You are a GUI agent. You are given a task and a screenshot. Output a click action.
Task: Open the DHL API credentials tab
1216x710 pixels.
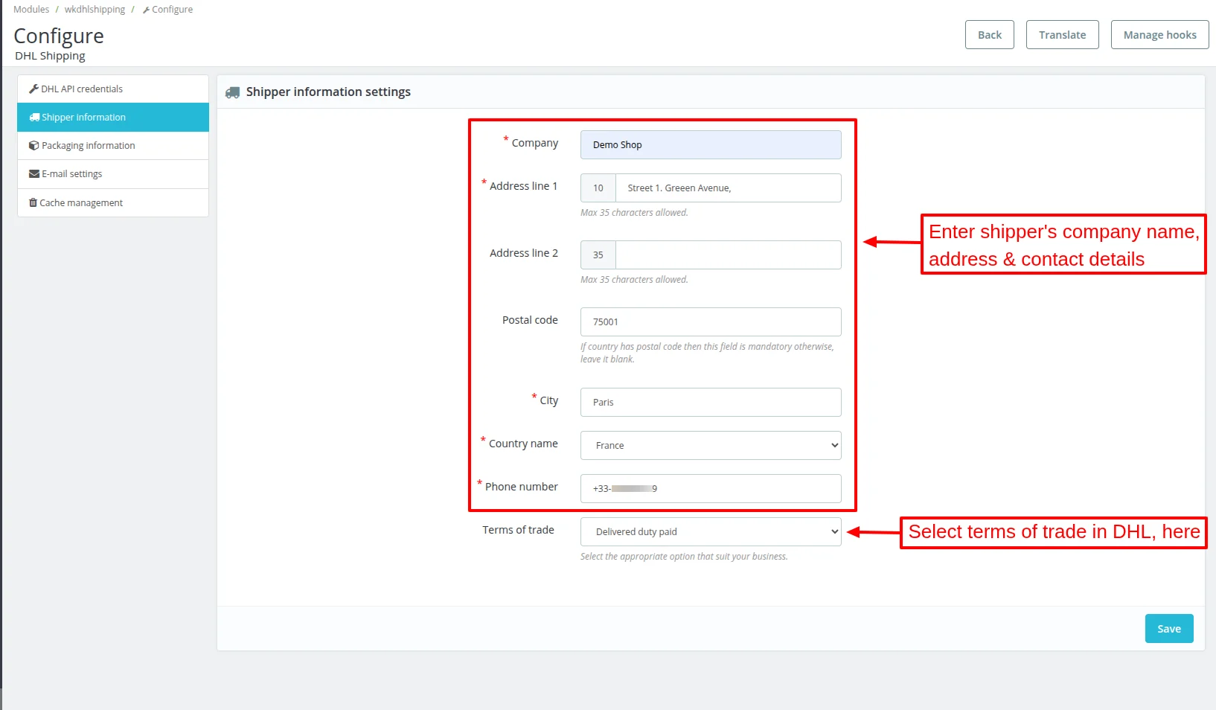(x=113, y=89)
